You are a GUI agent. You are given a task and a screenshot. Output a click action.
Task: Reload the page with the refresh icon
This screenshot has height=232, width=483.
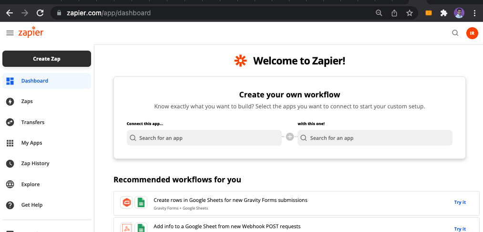(40, 13)
